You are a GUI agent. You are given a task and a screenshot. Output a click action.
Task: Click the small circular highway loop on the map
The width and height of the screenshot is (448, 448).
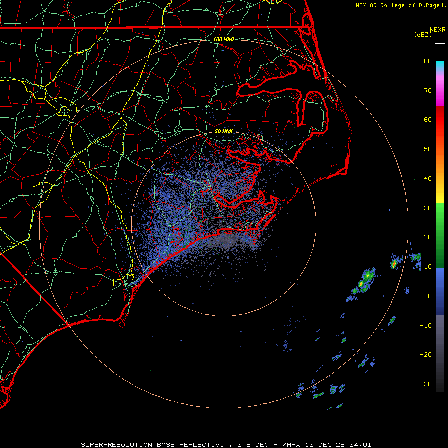tap(64, 111)
